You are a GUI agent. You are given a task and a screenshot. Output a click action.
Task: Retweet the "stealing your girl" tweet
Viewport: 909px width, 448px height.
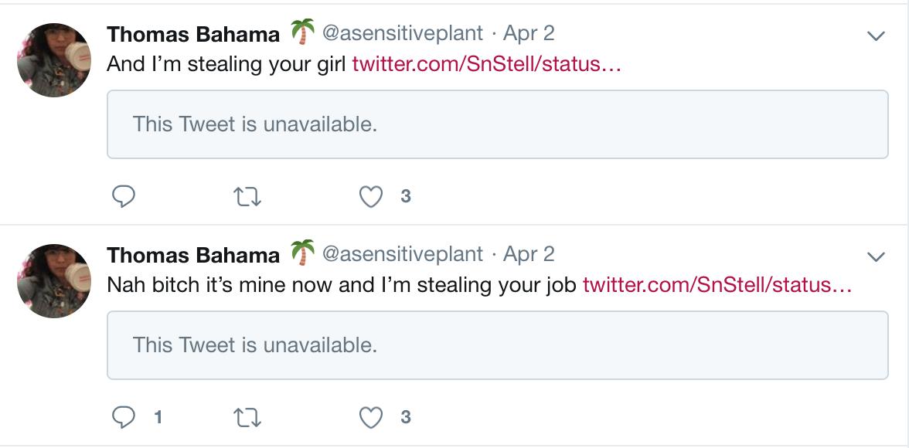coord(247,197)
